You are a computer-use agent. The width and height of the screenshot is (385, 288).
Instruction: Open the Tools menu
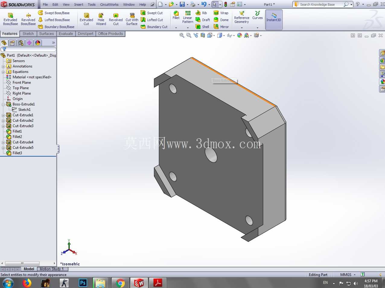92,5
